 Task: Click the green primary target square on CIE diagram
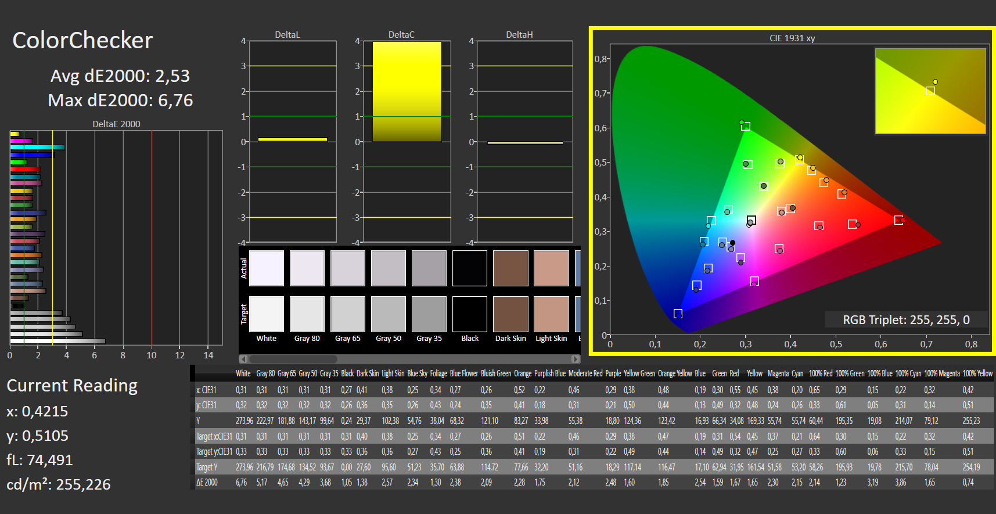click(746, 126)
